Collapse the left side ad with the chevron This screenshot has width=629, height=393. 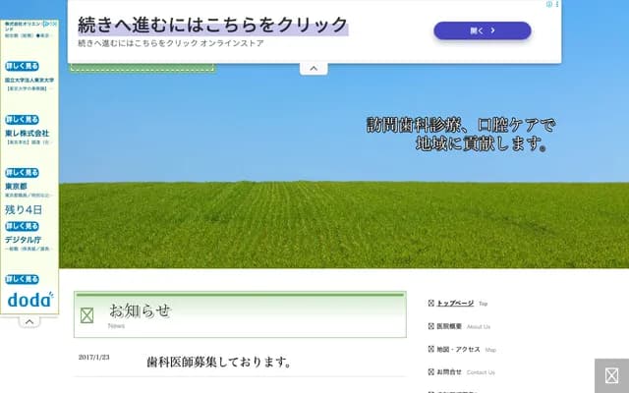tap(29, 322)
